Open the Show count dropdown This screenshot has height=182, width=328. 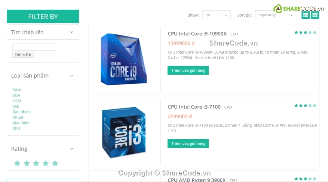click(216, 15)
